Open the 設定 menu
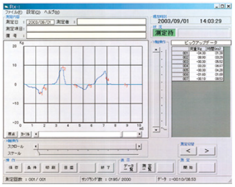The height and width of the screenshot is (187, 235). [x=33, y=12]
